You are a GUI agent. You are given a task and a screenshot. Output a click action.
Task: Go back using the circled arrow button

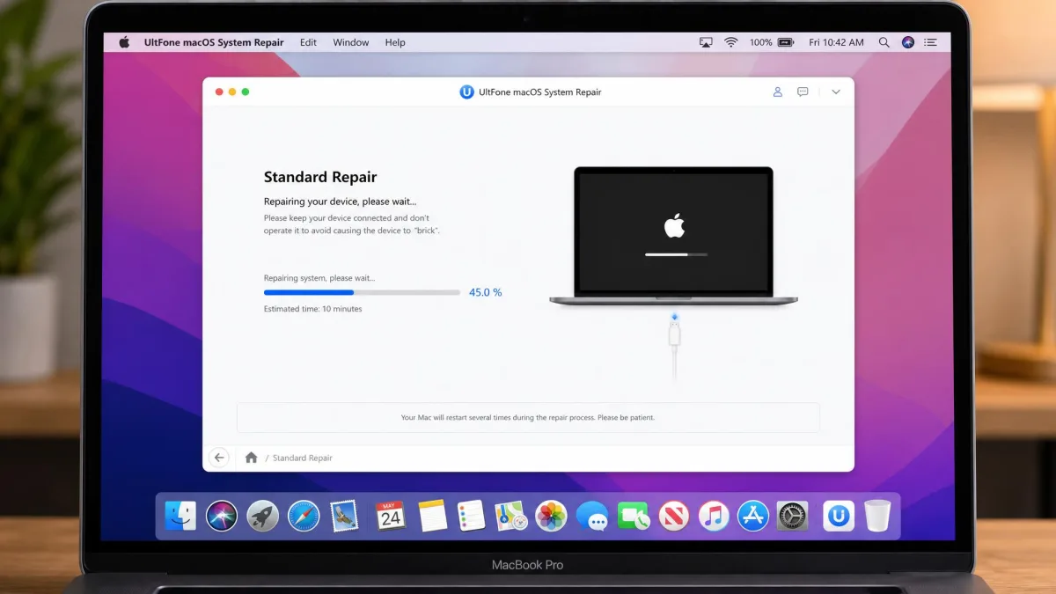point(219,457)
